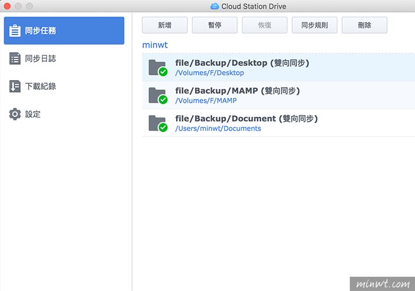
Task: Click the 同步日誌 log document icon
Action: (x=15, y=58)
